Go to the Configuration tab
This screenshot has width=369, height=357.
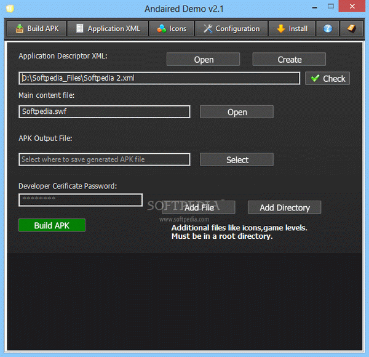[231, 28]
